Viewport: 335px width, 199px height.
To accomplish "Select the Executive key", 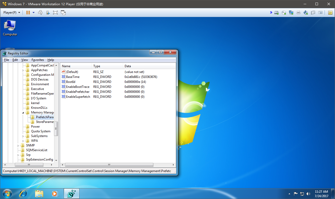I will point(37,89).
